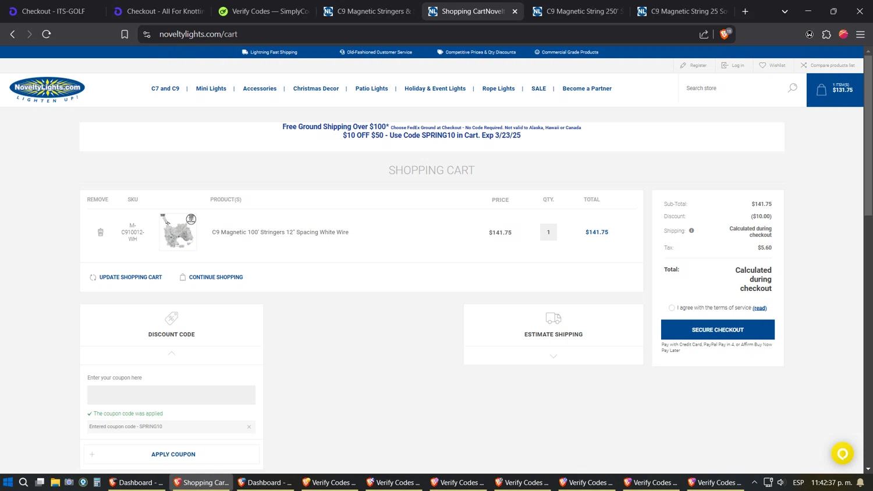Screen dimensions: 873x491
Task: Expand the Estimate Shipping section chevron
Action: click(x=553, y=356)
